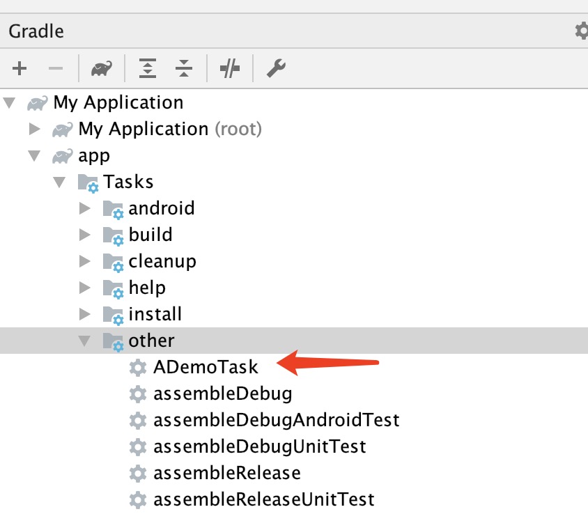Screen dimensions: 588x514
Task: Collapse the app module node
Action: click(34, 156)
